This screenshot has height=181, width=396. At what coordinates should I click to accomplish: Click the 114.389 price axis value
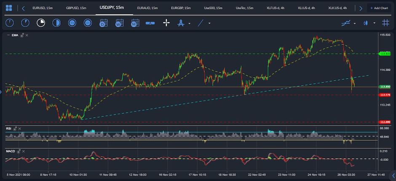click(385, 70)
